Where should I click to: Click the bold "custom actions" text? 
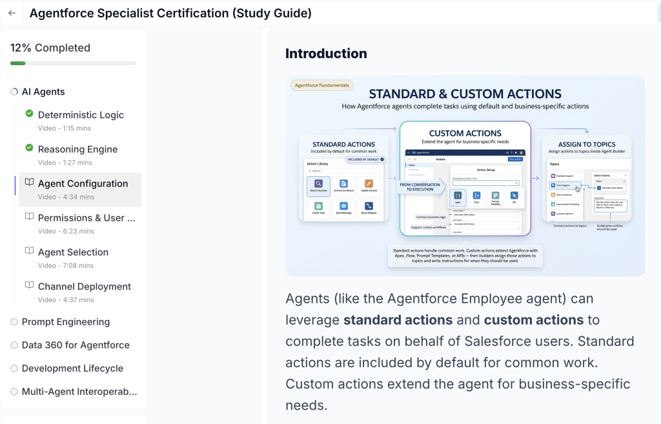click(x=534, y=320)
